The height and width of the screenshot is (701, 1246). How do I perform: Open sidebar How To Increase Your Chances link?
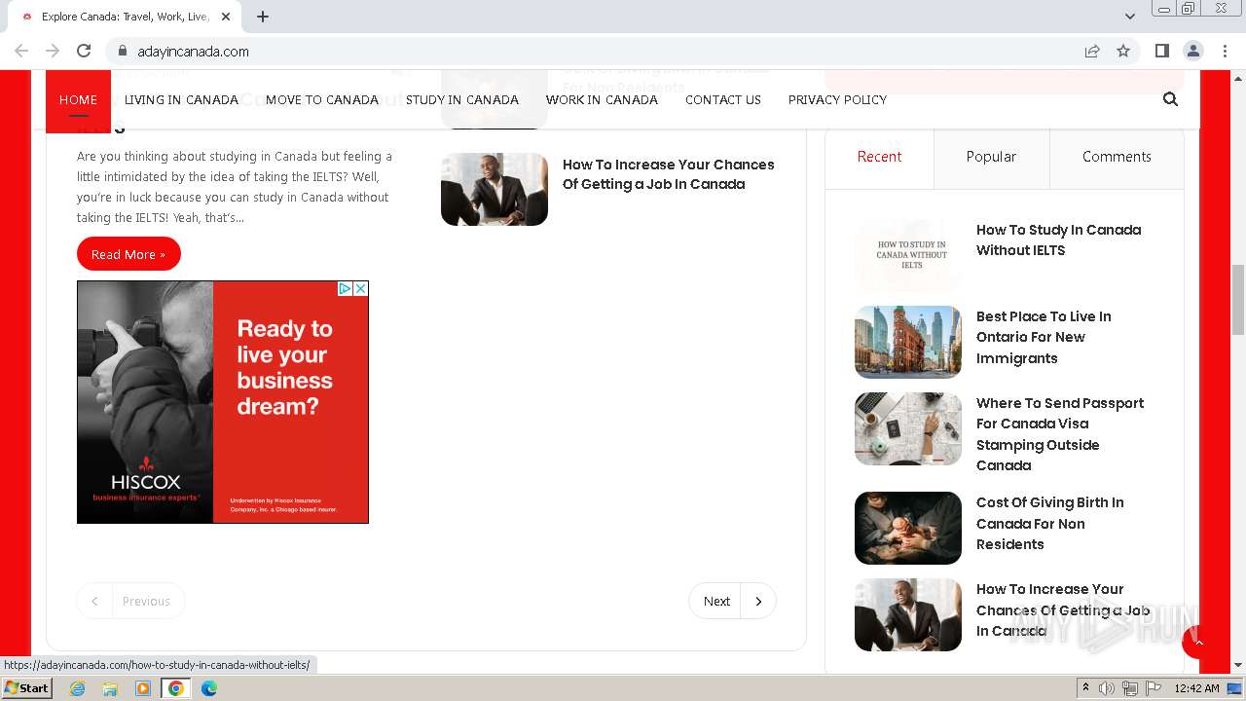click(x=1063, y=609)
